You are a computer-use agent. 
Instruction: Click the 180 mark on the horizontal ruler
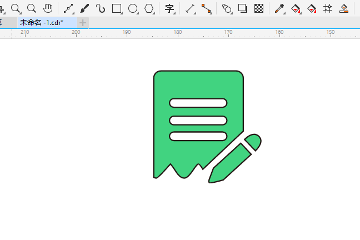click(178, 32)
